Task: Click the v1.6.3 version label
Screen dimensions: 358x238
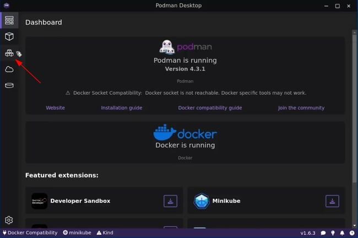Action: pyautogui.click(x=308, y=233)
